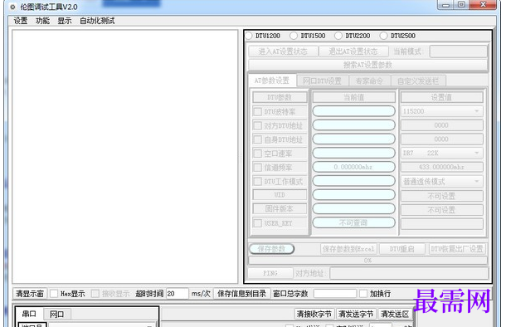
Task: Click the PING button
Action: pos(270,273)
